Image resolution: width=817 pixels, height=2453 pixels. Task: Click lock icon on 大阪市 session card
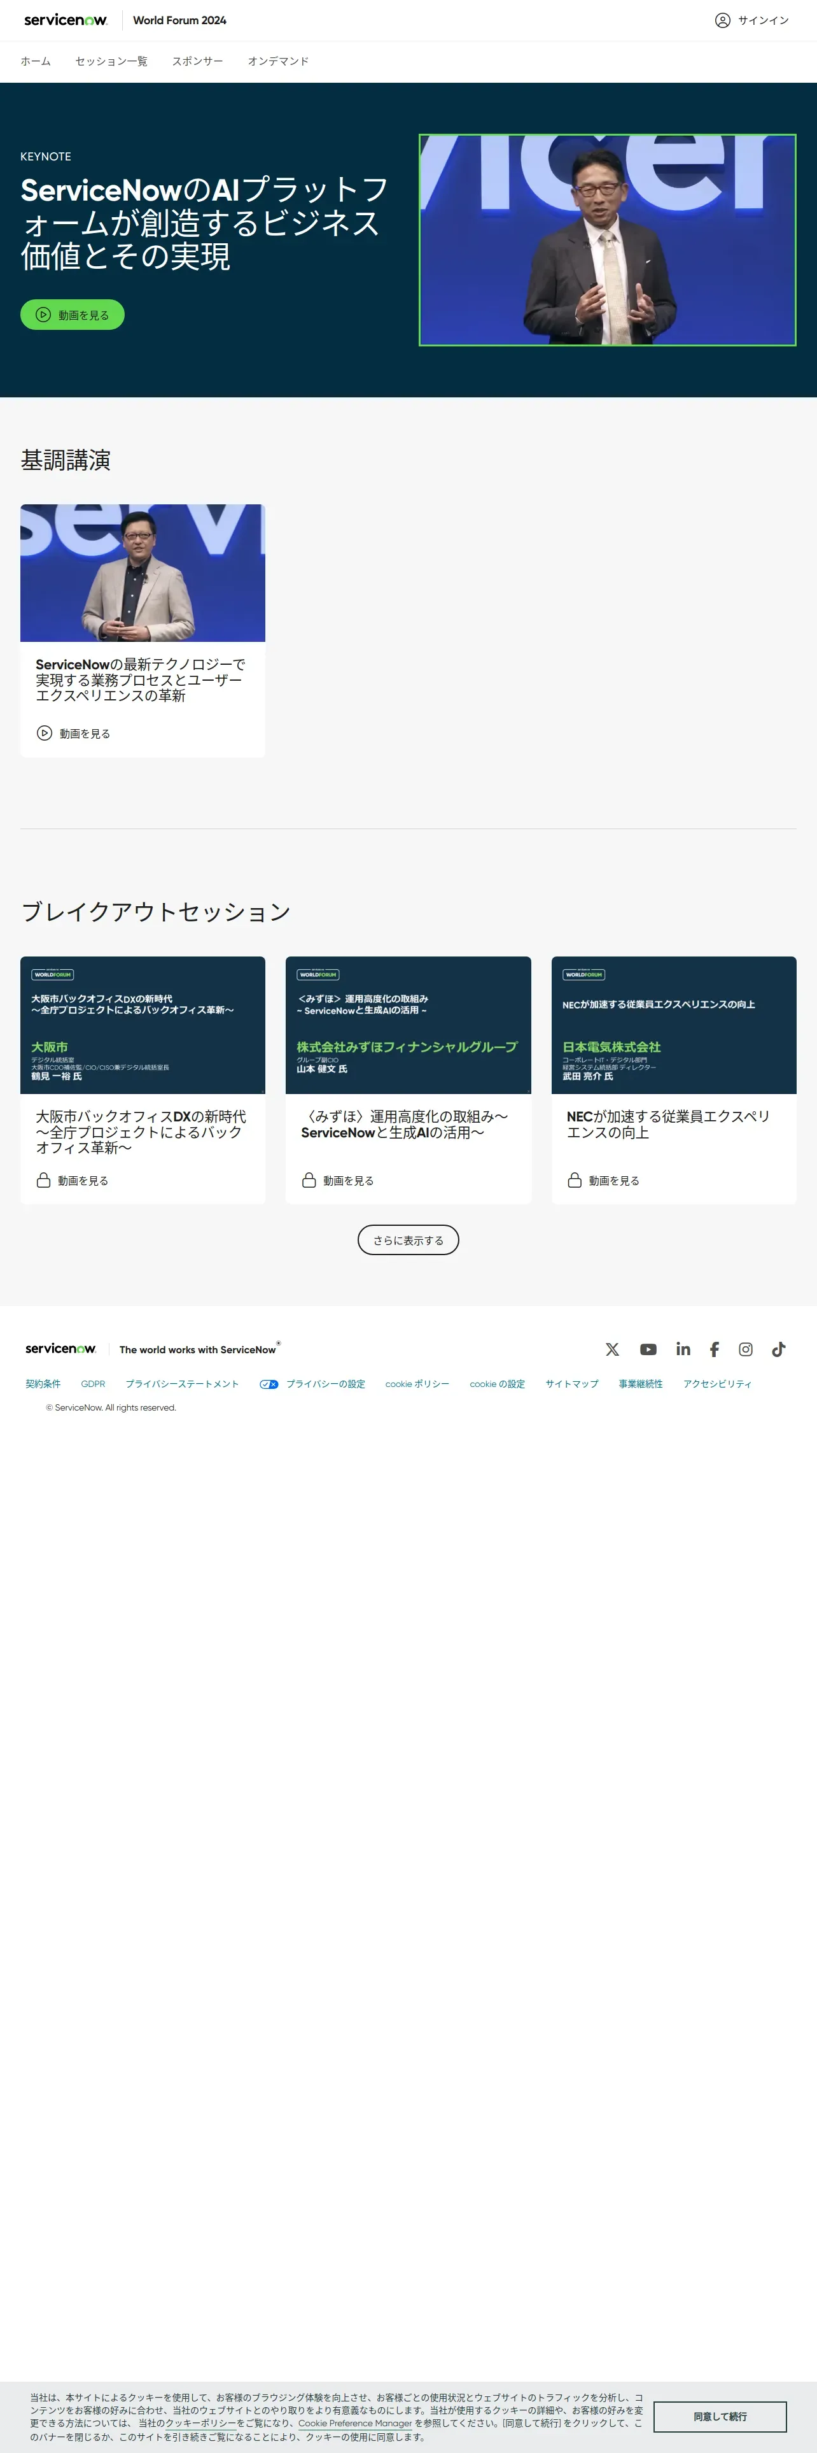pos(43,1180)
